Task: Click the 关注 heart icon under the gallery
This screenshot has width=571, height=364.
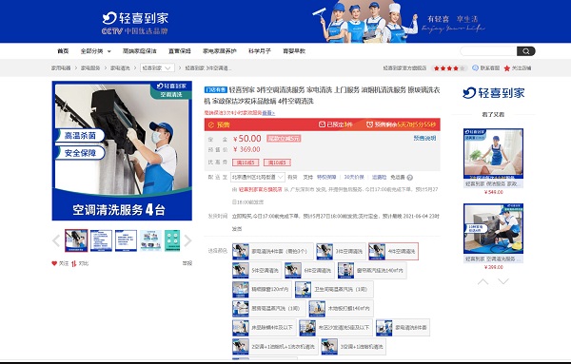Action: (x=54, y=263)
